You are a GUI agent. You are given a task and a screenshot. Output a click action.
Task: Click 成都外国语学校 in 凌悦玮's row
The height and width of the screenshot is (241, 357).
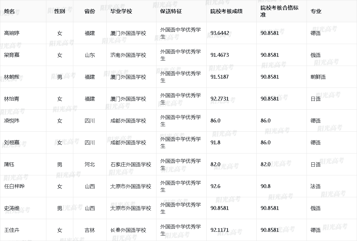click(x=128, y=120)
